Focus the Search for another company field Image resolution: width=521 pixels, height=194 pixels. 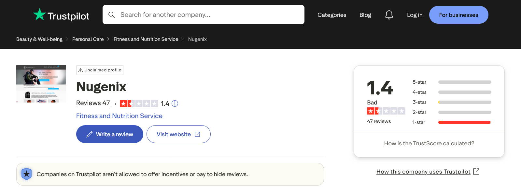[208, 15]
